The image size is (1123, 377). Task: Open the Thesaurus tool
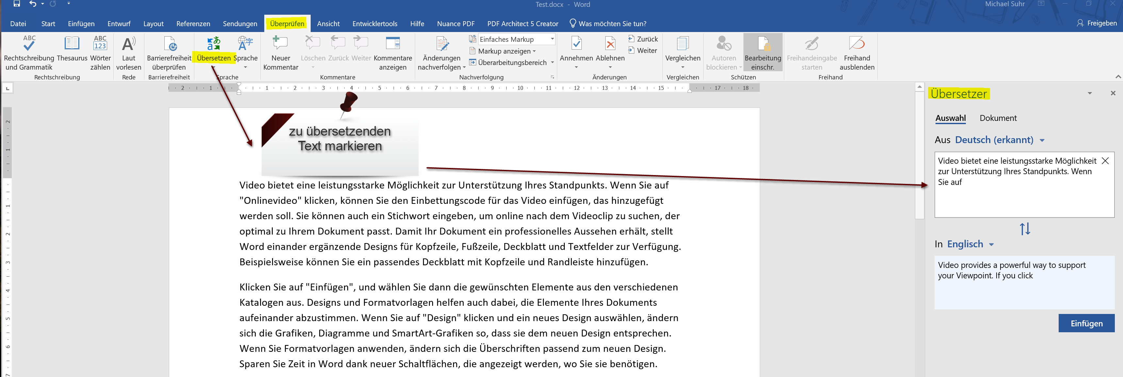click(72, 49)
